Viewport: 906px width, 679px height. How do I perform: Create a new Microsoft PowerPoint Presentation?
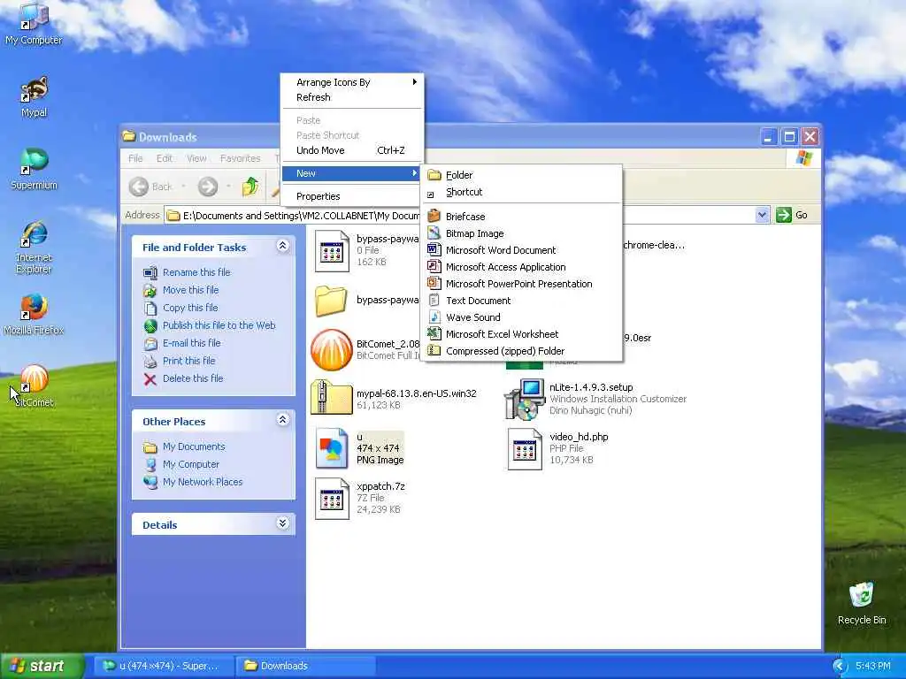522,284
